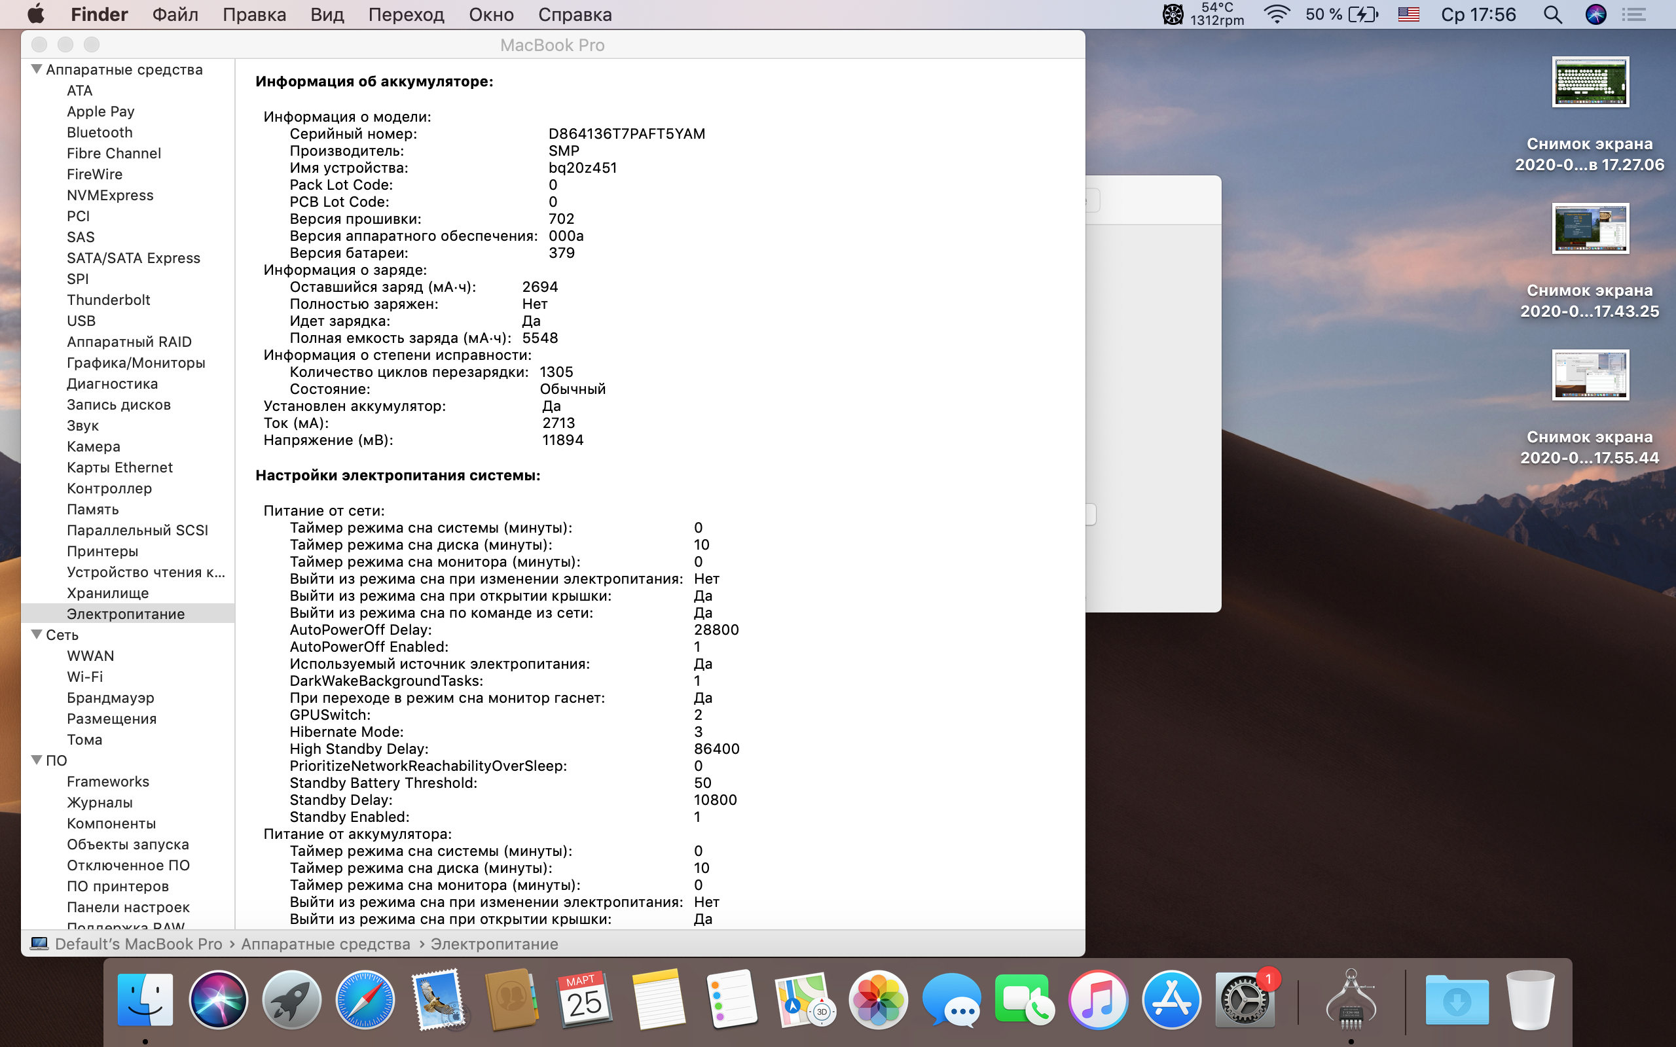Open Mail stamp icon in Dock
Image resolution: width=1676 pixels, height=1047 pixels.
(439, 1000)
